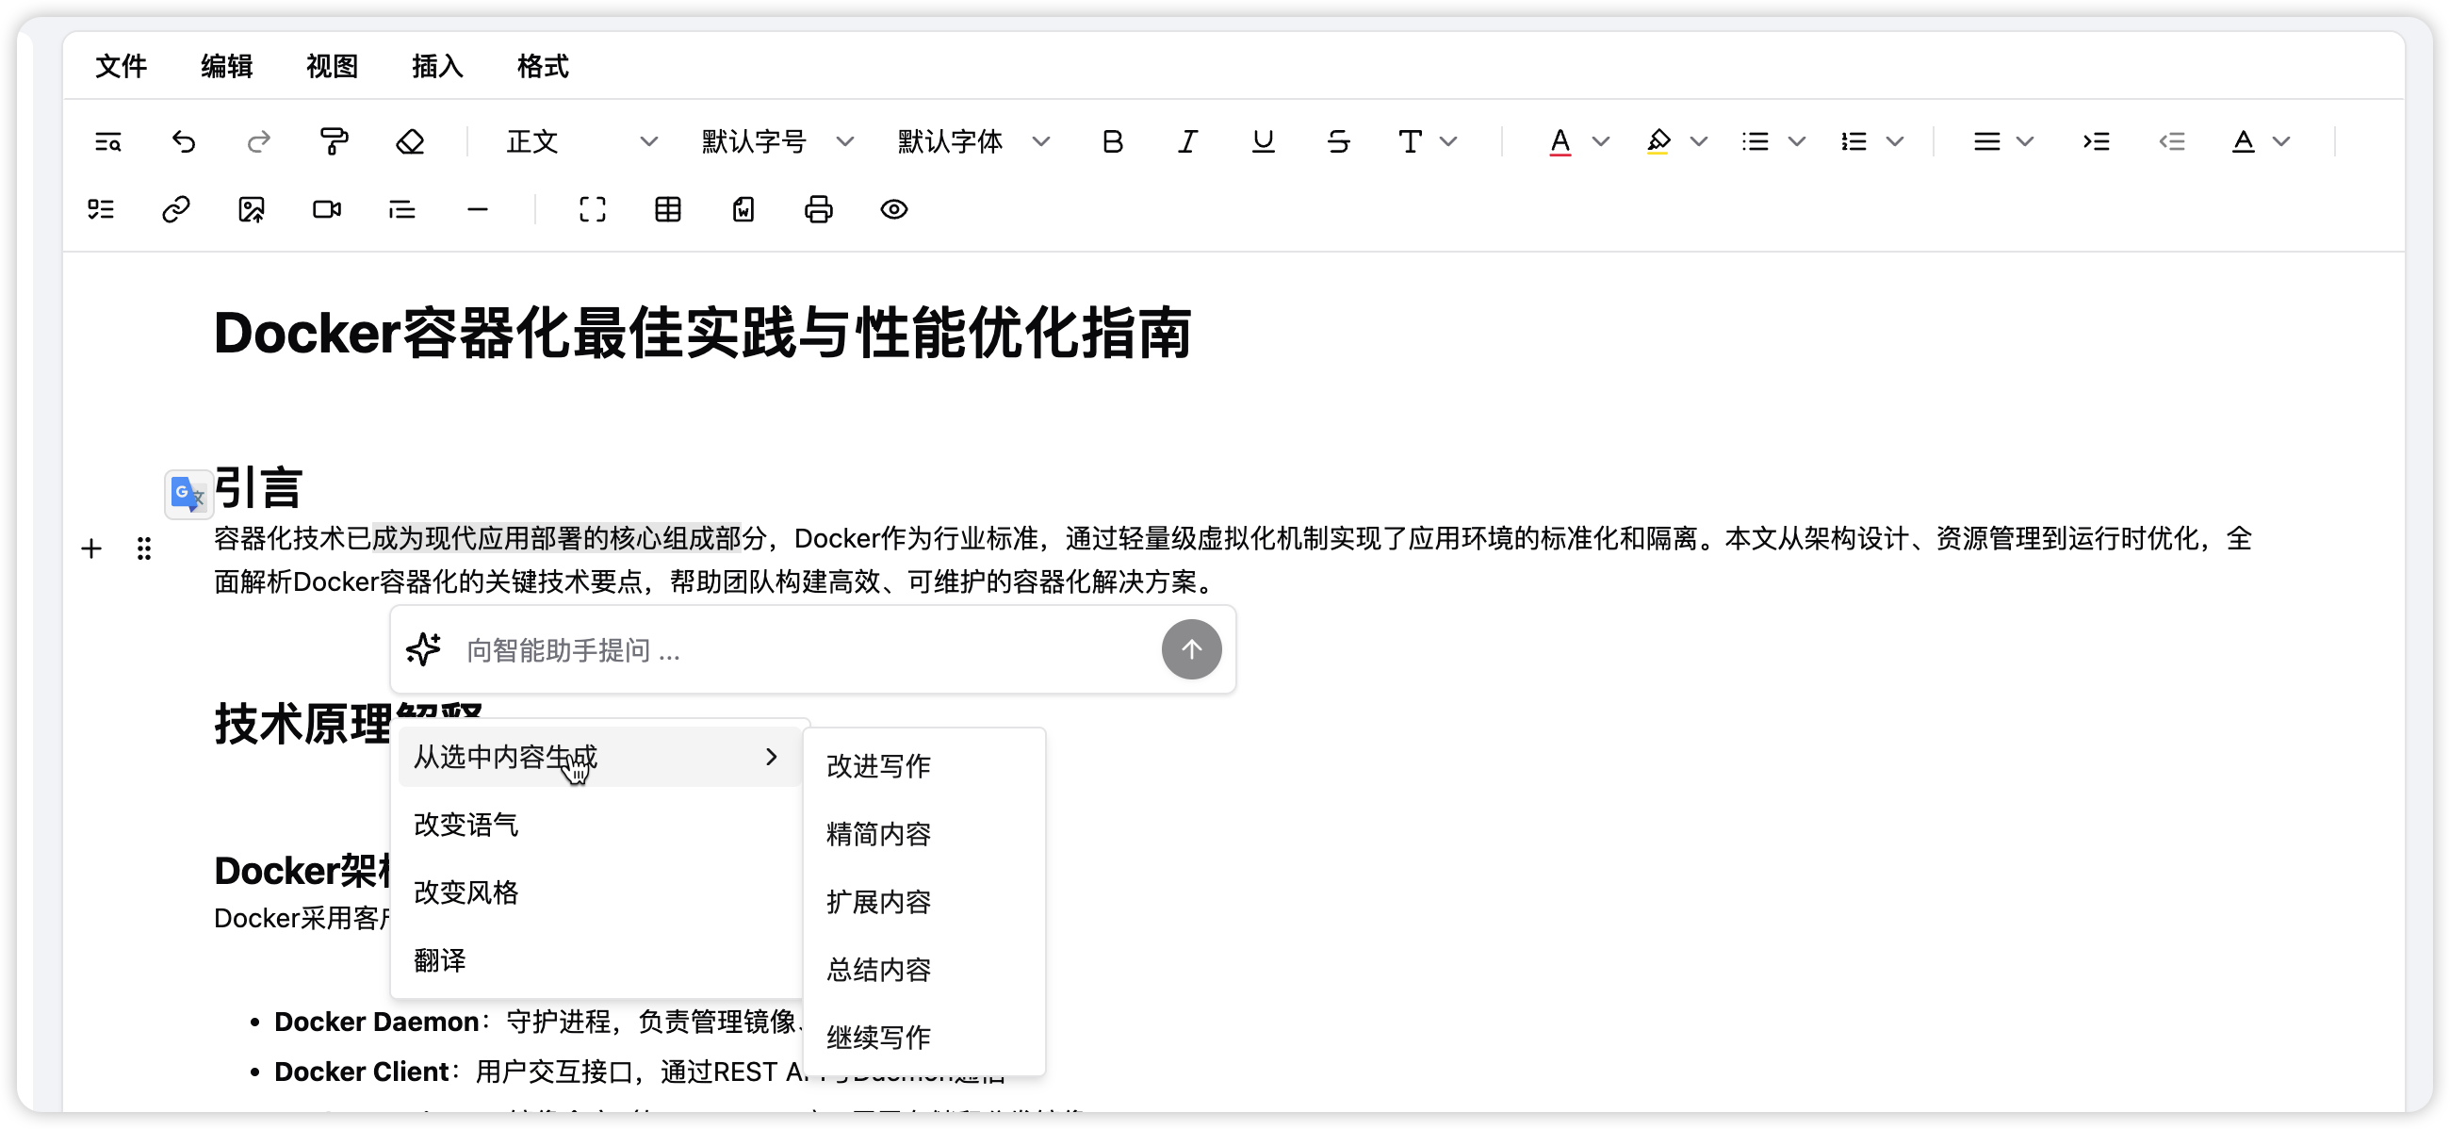The image size is (2450, 1129).
Task: Click 改进写作 in the submenu
Action: click(878, 765)
